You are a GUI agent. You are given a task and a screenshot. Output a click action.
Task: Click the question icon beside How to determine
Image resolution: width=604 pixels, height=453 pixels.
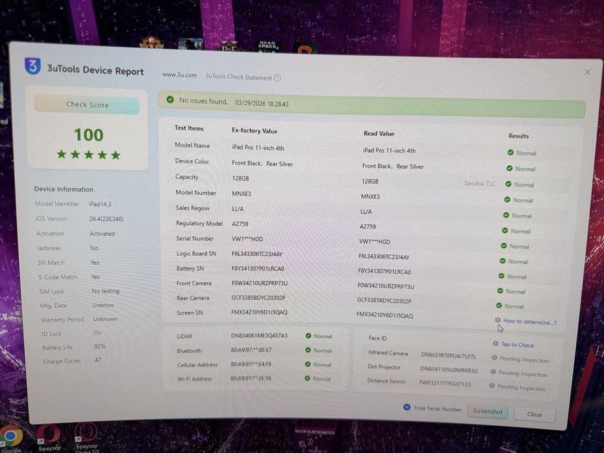[x=497, y=320]
